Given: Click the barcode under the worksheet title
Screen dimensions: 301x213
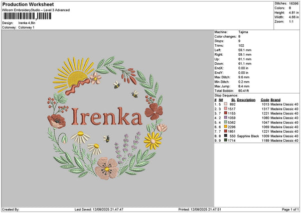Looking at the screenshot, I should point(26,16).
